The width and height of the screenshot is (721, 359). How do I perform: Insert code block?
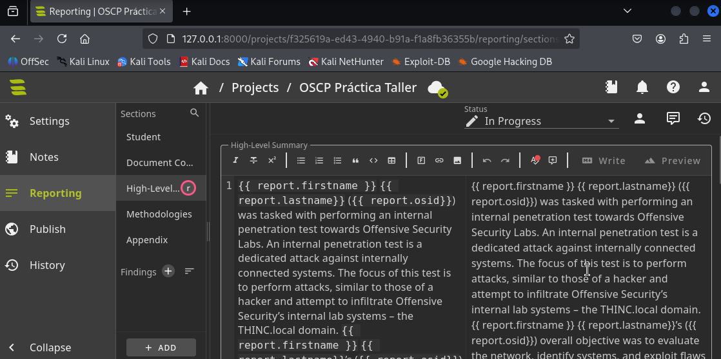(x=373, y=160)
